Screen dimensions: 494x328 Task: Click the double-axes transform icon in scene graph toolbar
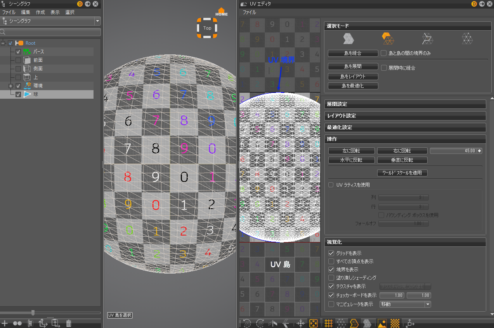pyautogui.click(x=43, y=323)
